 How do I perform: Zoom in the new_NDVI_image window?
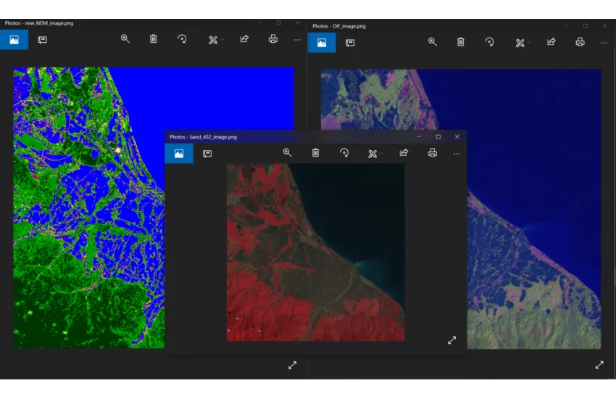coord(125,39)
